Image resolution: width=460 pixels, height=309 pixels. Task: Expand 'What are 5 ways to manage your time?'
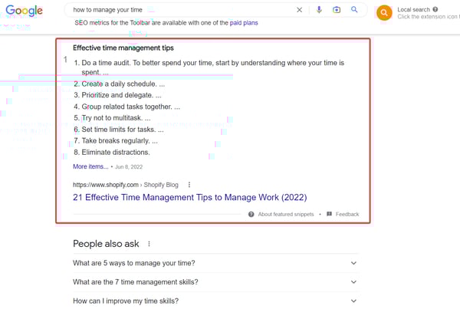coord(353,263)
